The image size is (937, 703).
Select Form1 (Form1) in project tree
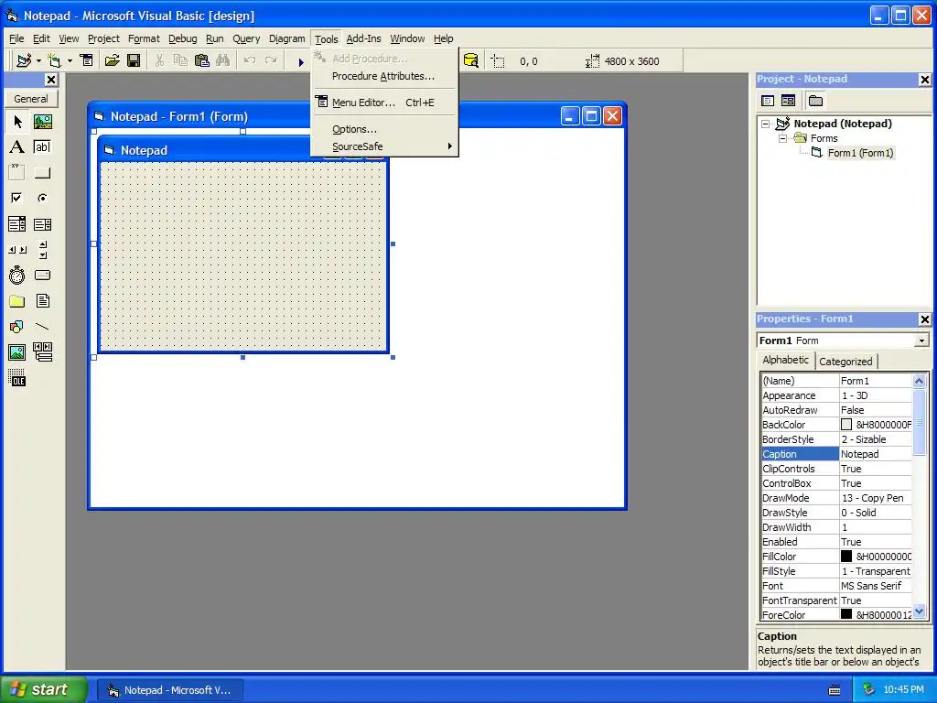(x=860, y=153)
